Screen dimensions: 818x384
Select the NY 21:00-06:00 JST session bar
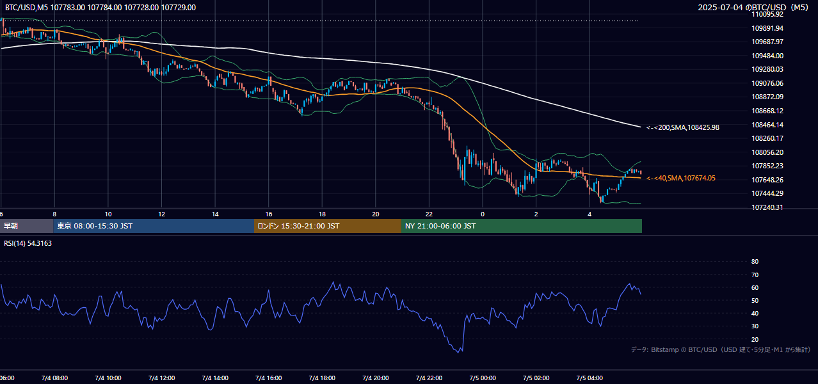pyautogui.click(x=522, y=226)
